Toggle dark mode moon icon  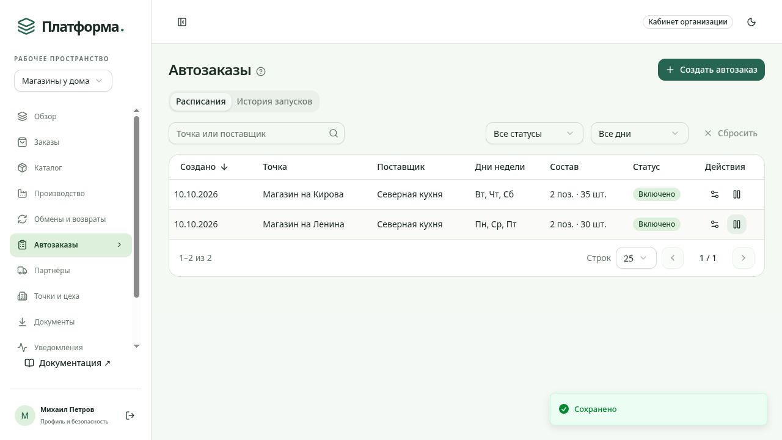coord(751,22)
